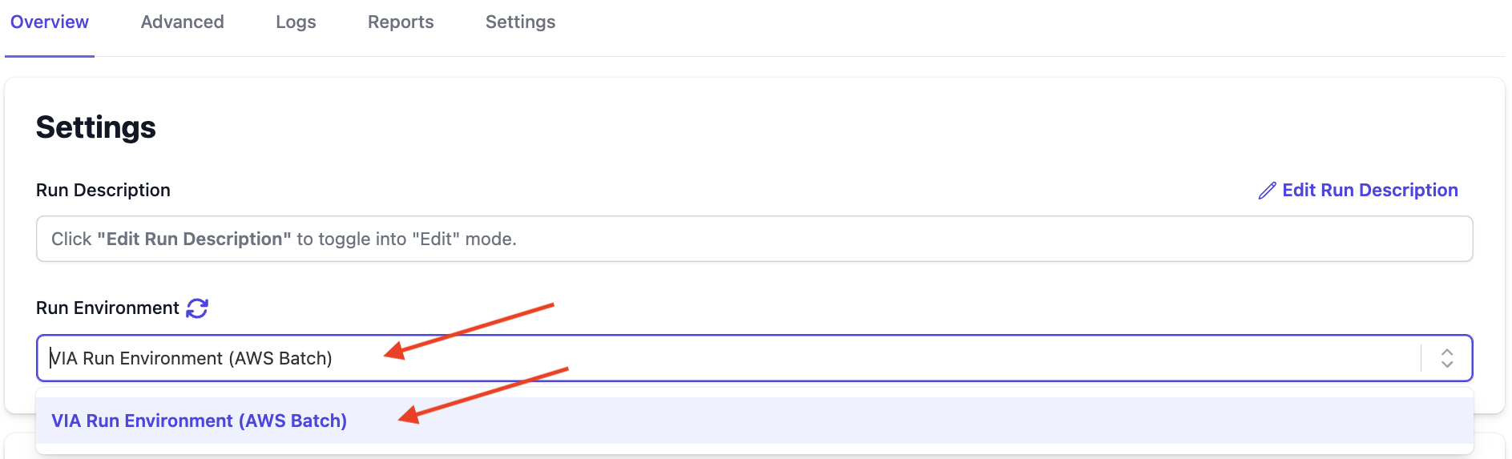
Task: Focus the Run Description text box
Action: [753, 239]
